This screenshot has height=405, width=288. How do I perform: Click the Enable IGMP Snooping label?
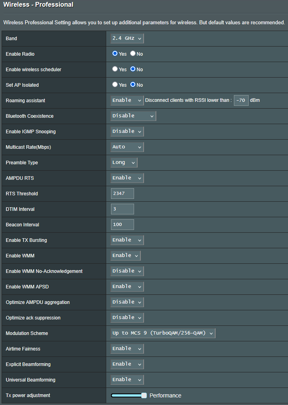pos(31,131)
